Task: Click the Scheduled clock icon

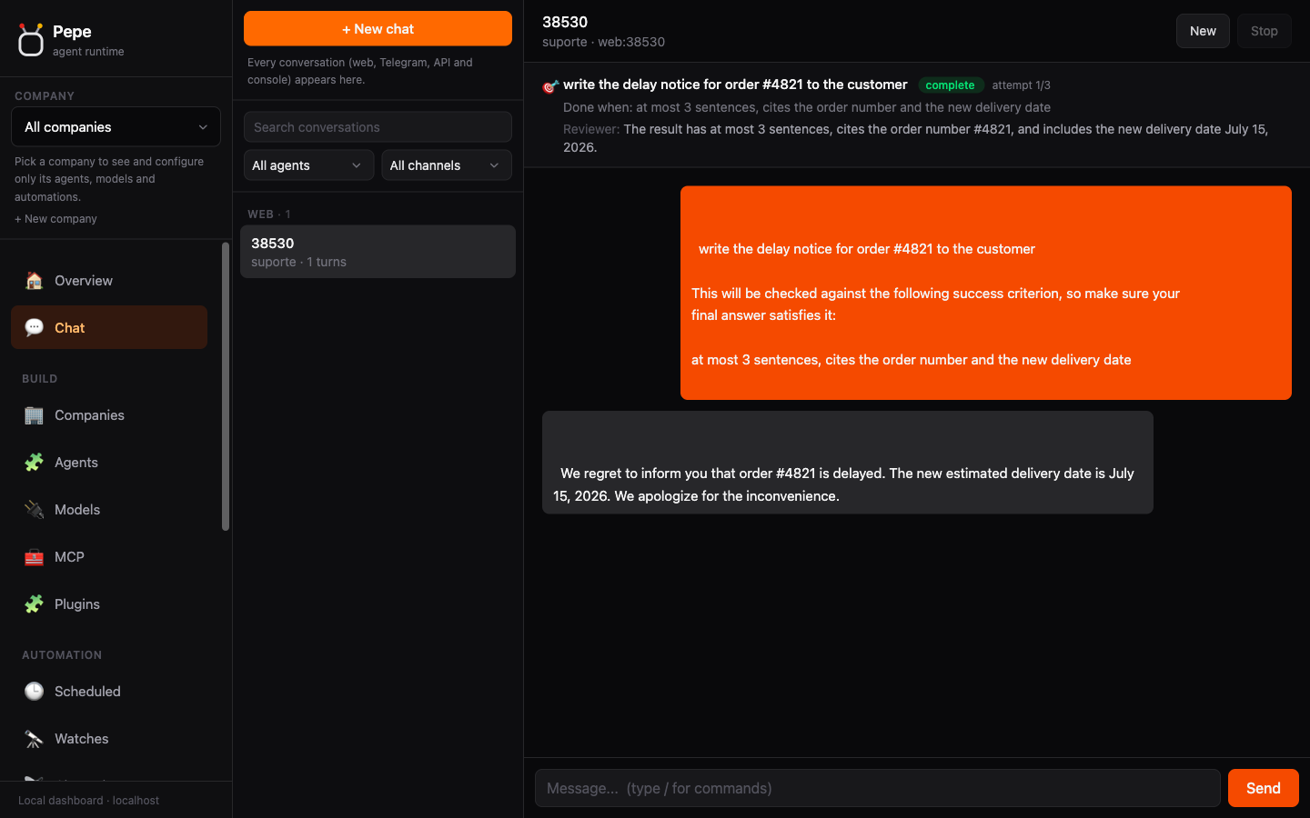Action: coord(34,692)
